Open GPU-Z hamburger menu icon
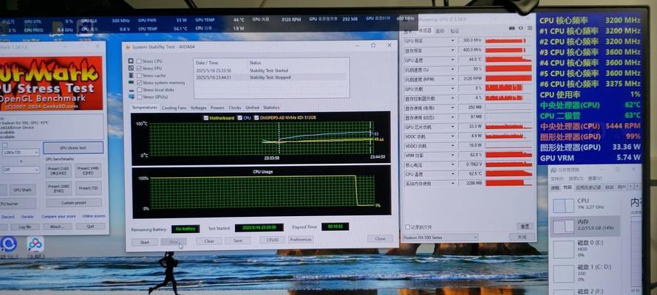 point(529,28)
